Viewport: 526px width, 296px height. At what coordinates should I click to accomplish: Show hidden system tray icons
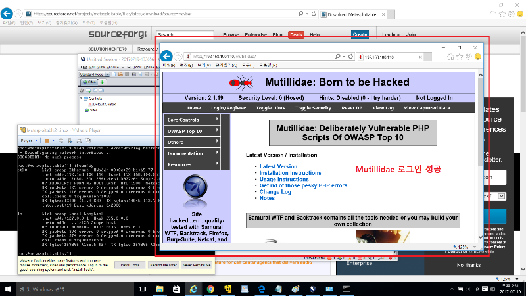[x=452, y=289]
